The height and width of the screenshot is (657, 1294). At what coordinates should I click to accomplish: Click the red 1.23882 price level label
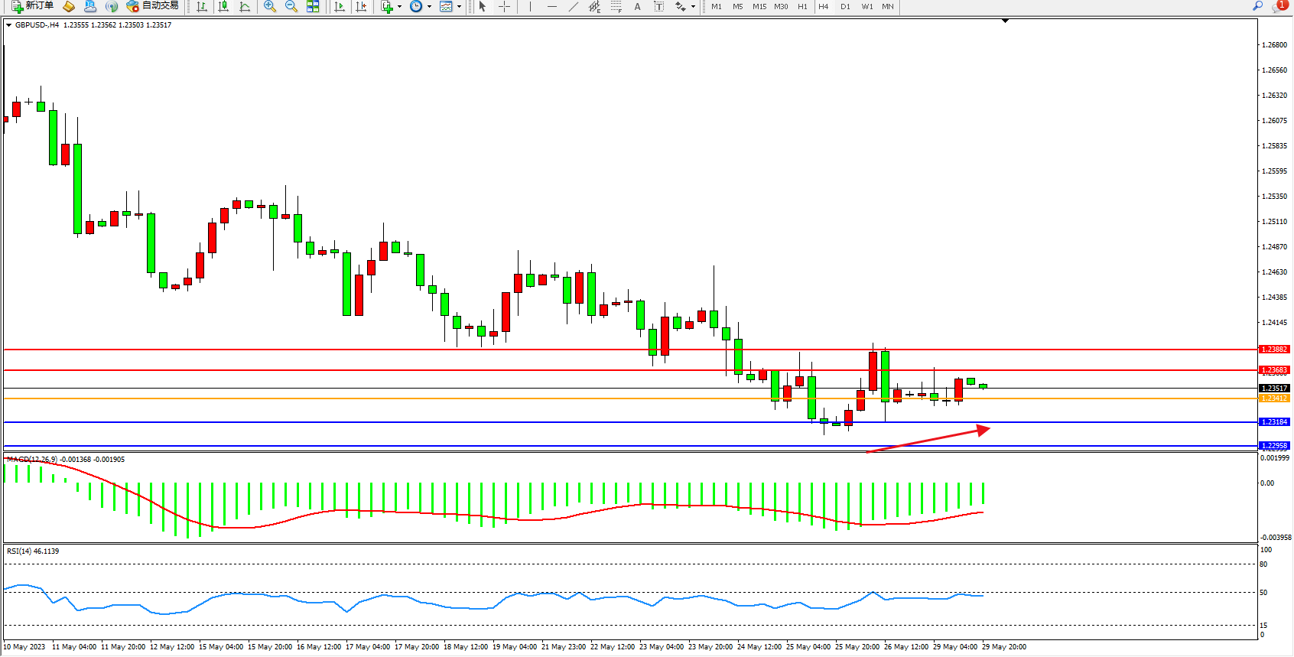[1274, 350]
